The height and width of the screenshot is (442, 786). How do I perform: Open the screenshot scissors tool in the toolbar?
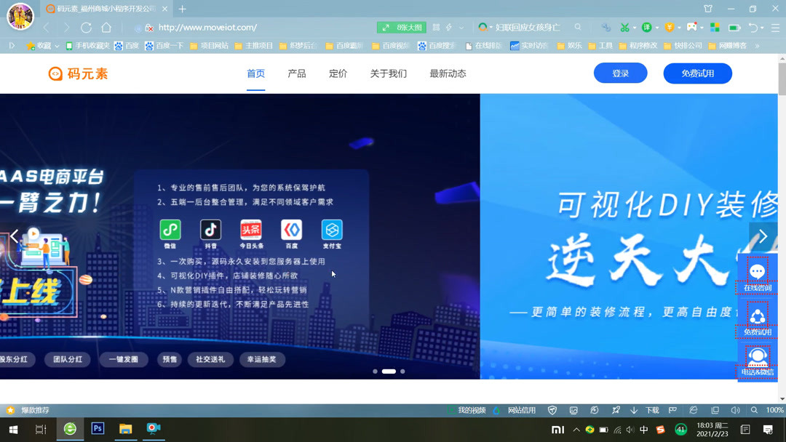[x=624, y=26]
